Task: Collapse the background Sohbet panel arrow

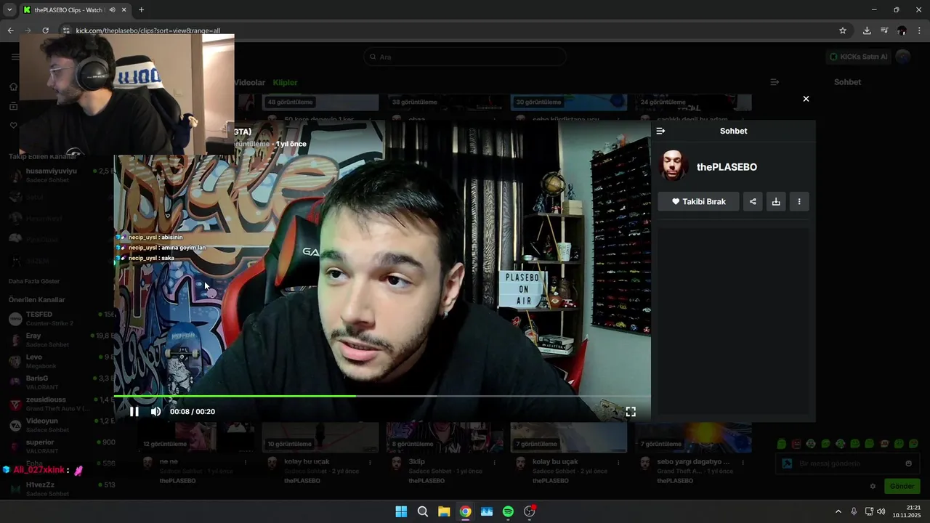Action: [775, 82]
